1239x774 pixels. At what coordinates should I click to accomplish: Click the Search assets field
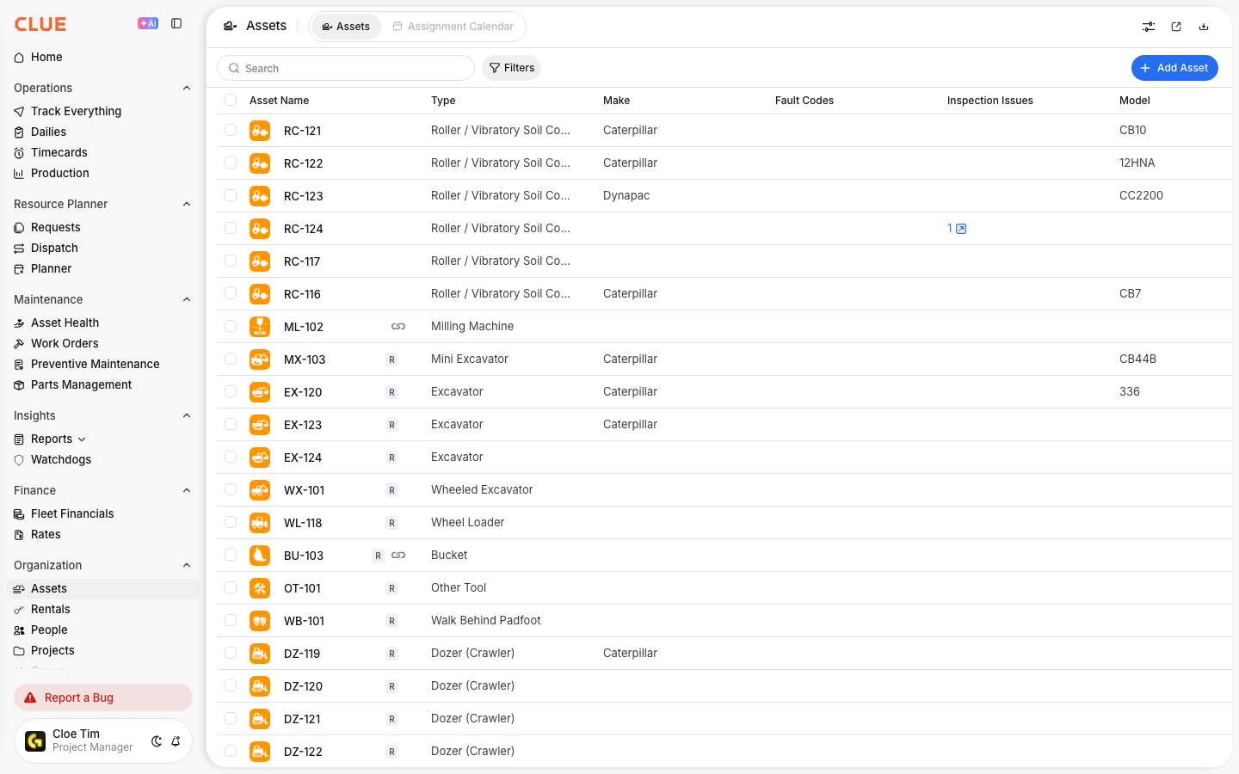coord(346,68)
